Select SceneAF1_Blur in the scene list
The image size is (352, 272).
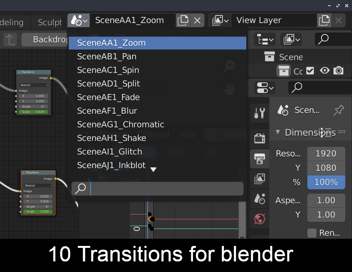[x=157, y=111]
